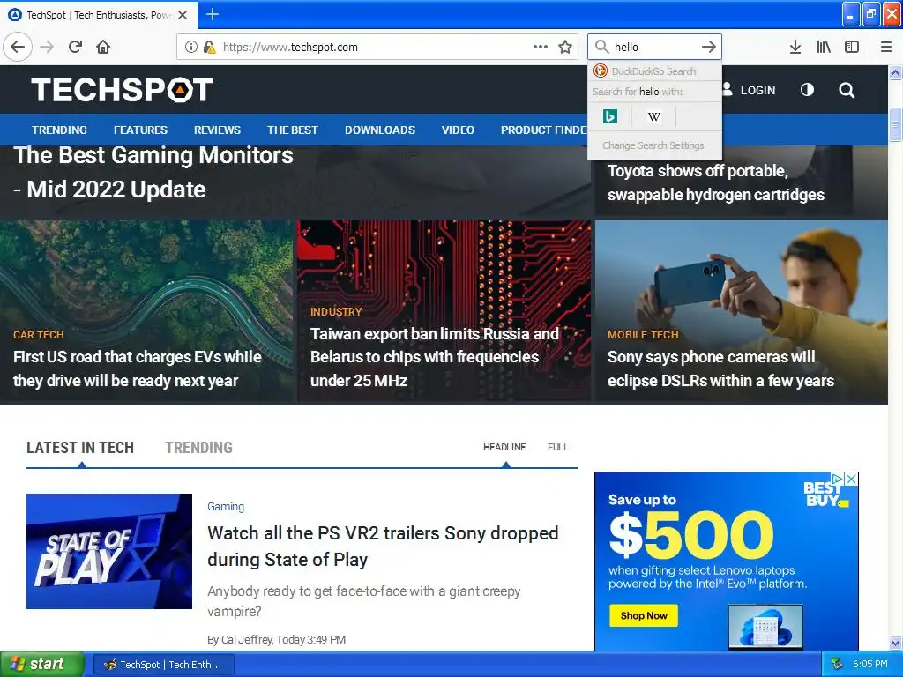The width and height of the screenshot is (903, 677).
Task: Open the Library bookmarks icon
Action: [824, 47]
